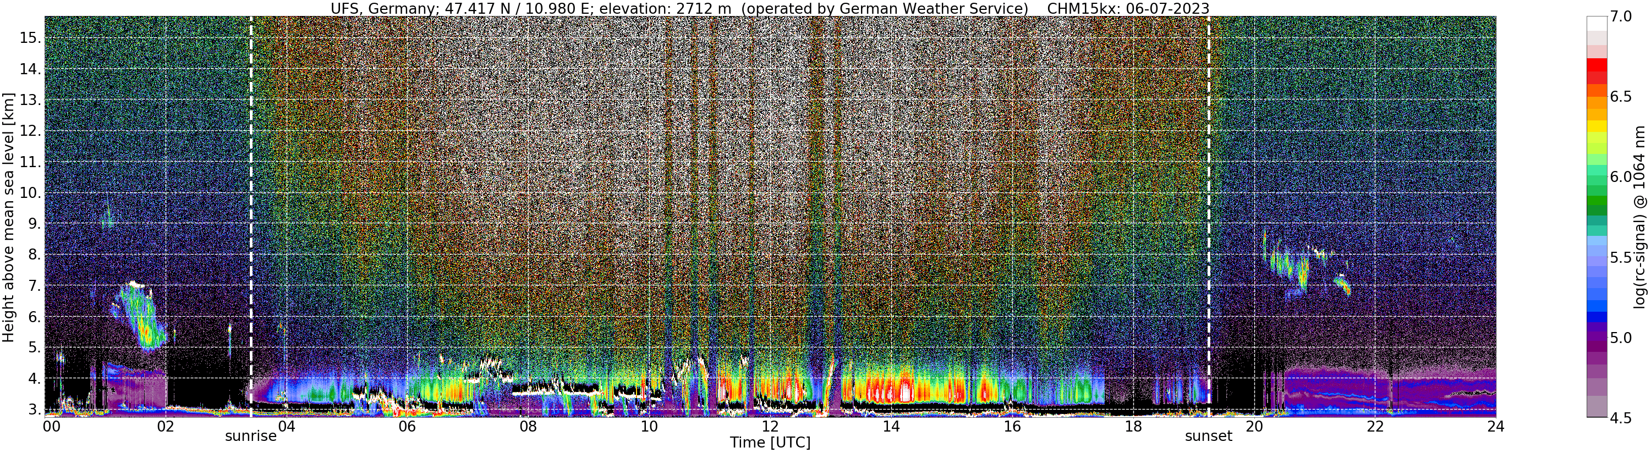Image resolution: width=1651 pixels, height=453 pixels.
Task: Click the time tick label '10'
Action: [649, 426]
